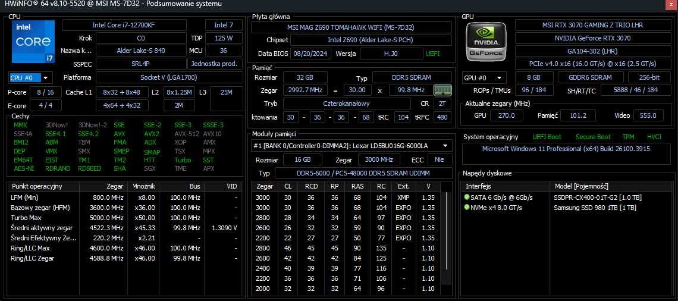The height and width of the screenshot is (301, 678).
Task: Click the VID column header
Action: point(223,186)
